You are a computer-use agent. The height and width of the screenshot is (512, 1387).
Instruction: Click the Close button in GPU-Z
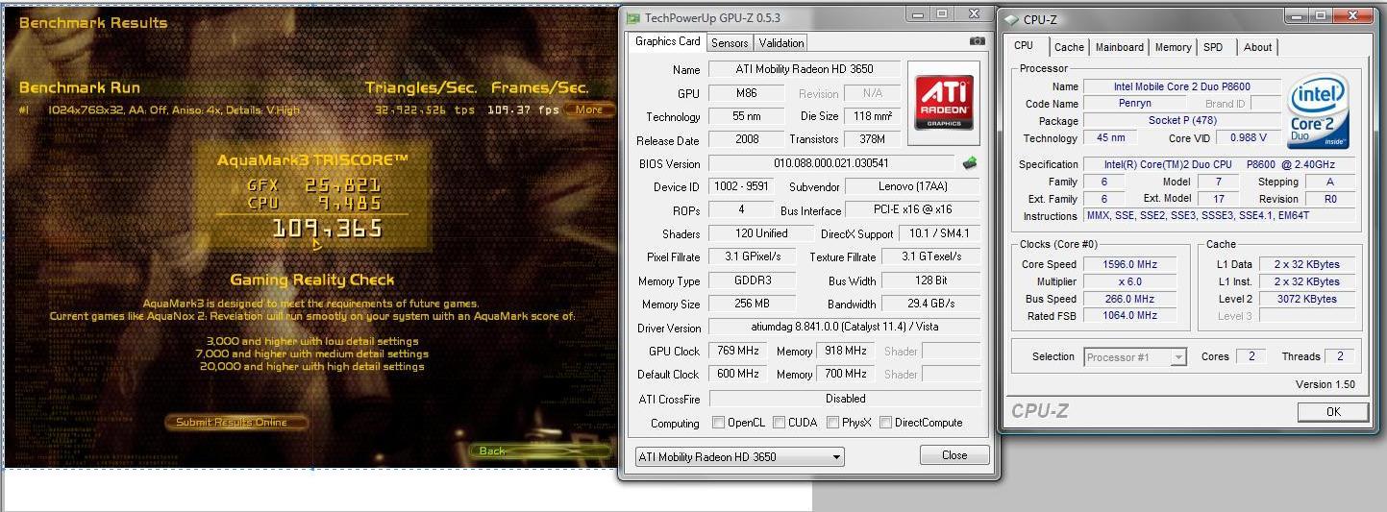(x=954, y=455)
